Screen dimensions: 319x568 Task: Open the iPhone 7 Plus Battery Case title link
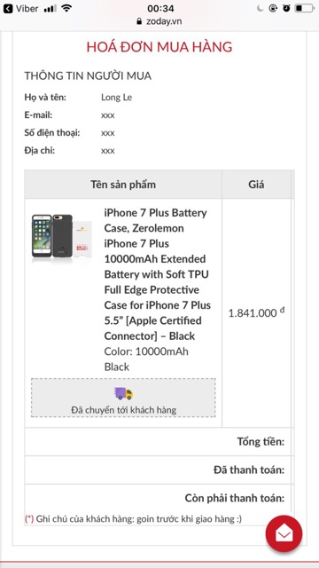(x=158, y=274)
